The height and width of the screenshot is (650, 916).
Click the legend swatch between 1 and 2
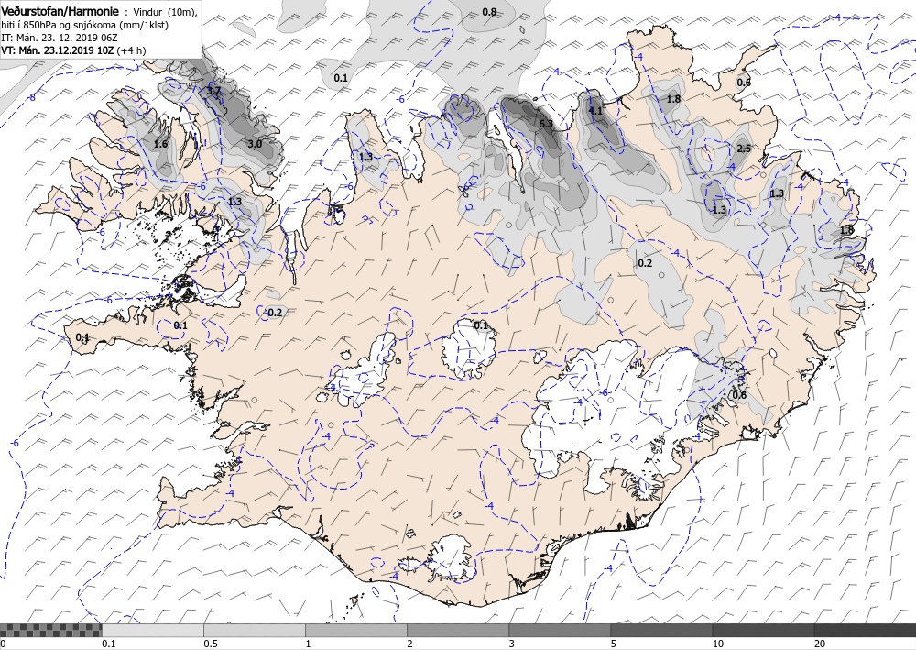pos(356,630)
